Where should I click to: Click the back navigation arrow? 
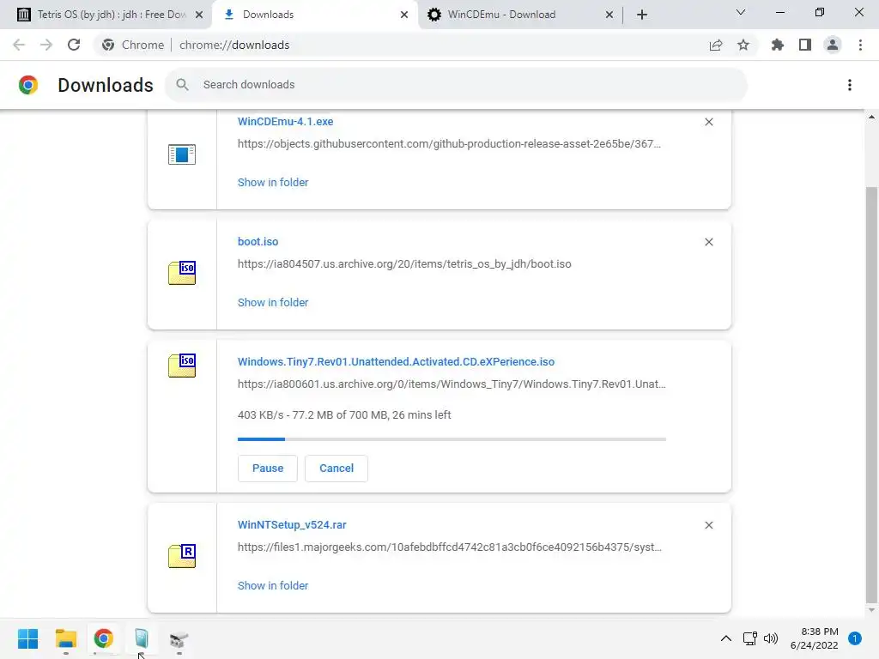[x=19, y=45]
